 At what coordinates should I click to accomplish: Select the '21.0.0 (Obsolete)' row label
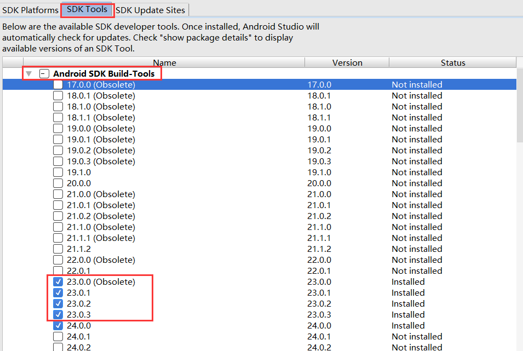(101, 194)
